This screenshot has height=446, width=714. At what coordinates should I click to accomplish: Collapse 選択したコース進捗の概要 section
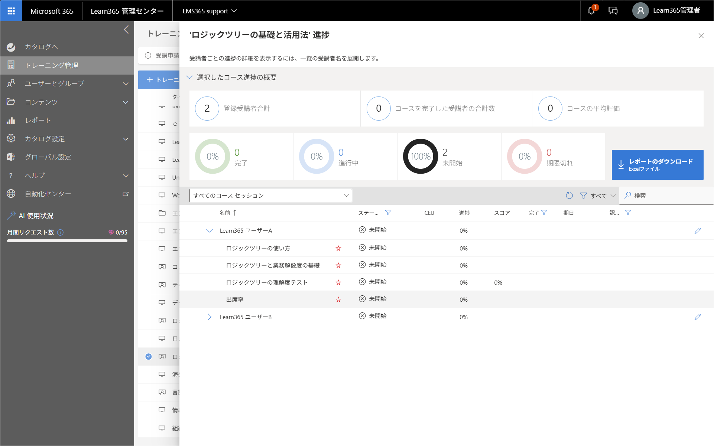point(189,77)
